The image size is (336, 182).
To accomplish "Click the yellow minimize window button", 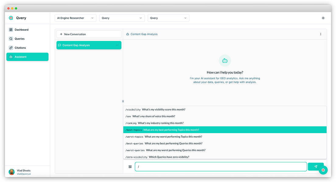I will [x=12, y=8].
